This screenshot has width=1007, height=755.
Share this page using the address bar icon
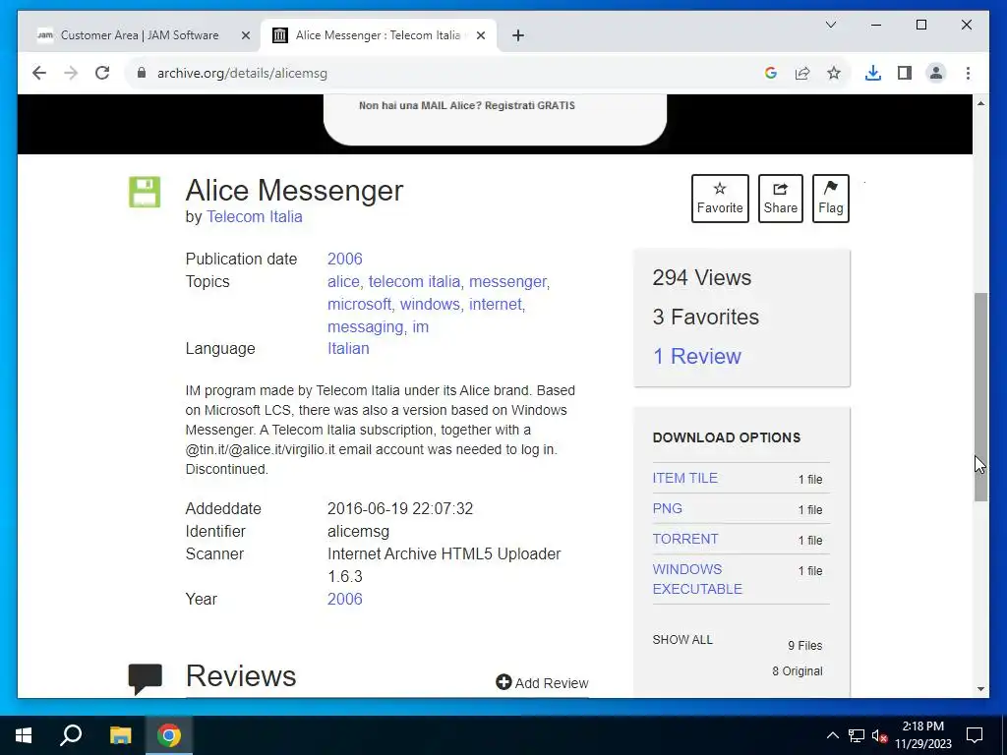tap(802, 73)
